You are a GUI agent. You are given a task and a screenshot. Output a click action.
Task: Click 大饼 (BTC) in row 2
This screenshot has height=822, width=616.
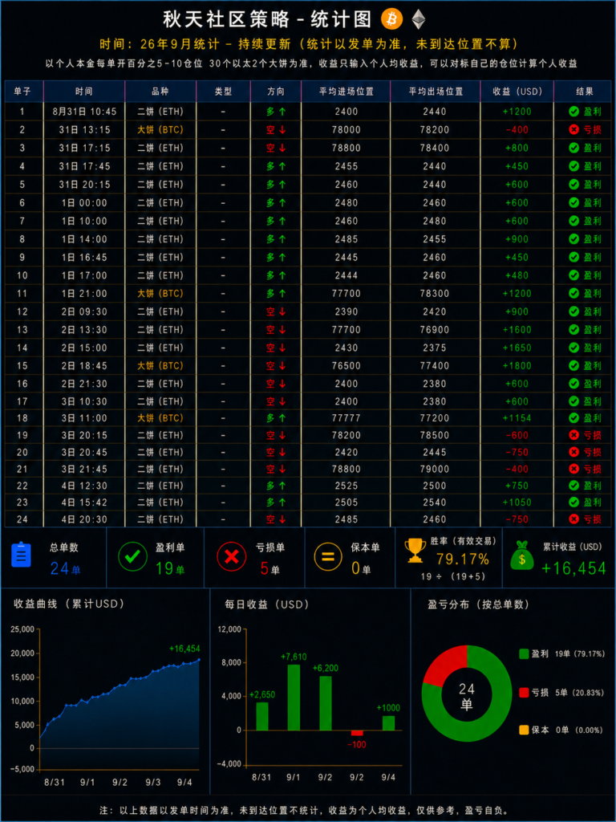click(160, 129)
